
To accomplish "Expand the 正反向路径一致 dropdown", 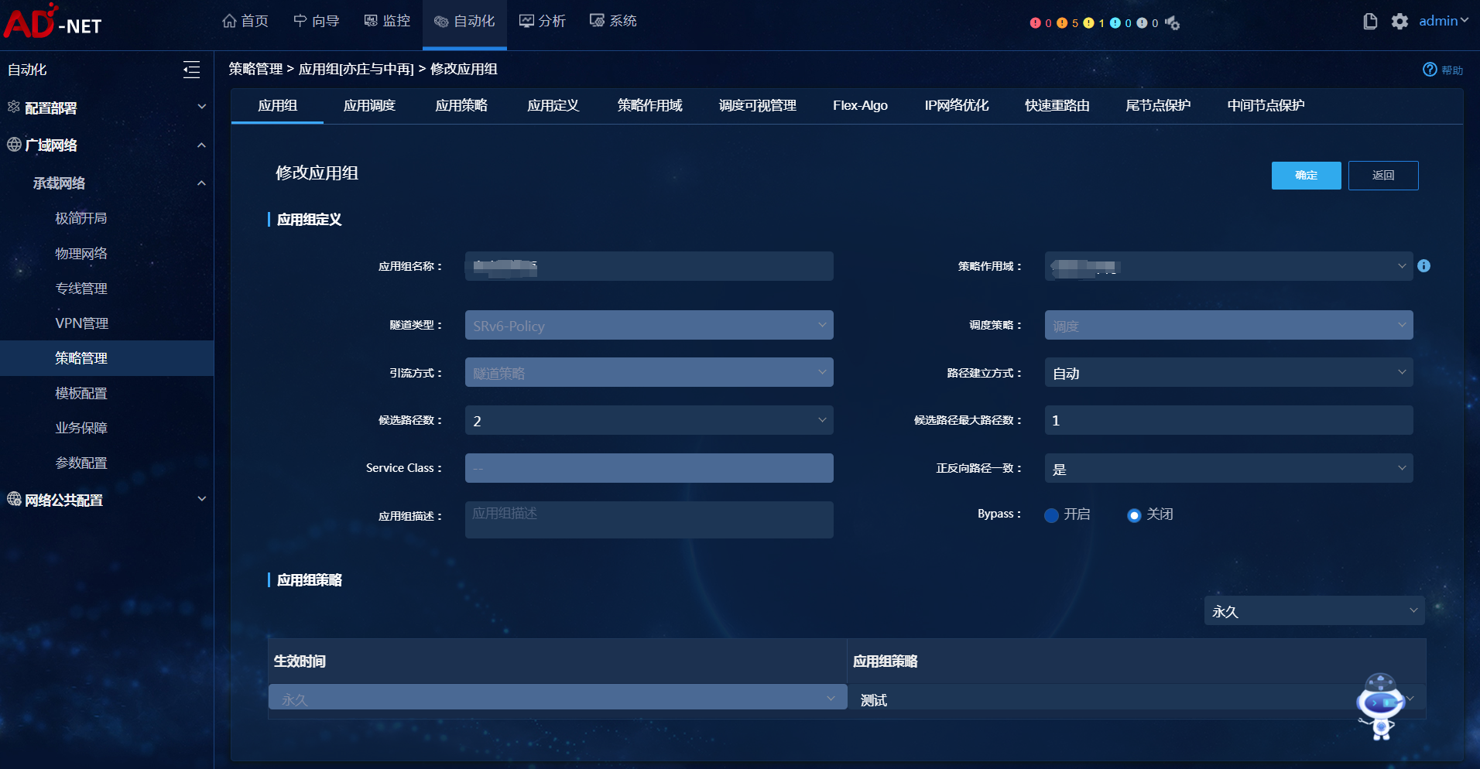I will [1228, 469].
